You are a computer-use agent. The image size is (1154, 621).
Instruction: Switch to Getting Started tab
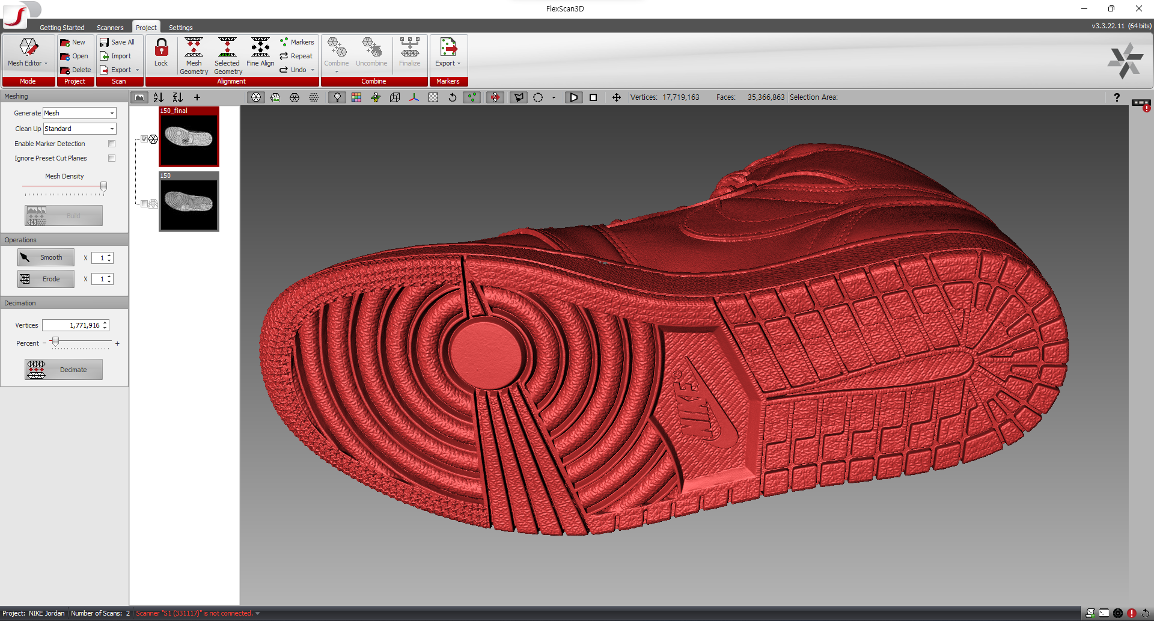coord(62,28)
